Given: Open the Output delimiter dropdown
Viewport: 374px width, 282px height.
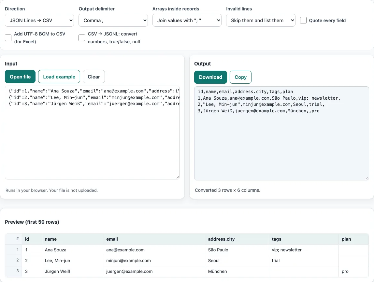Looking at the screenshot, I should (x=113, y=20).
